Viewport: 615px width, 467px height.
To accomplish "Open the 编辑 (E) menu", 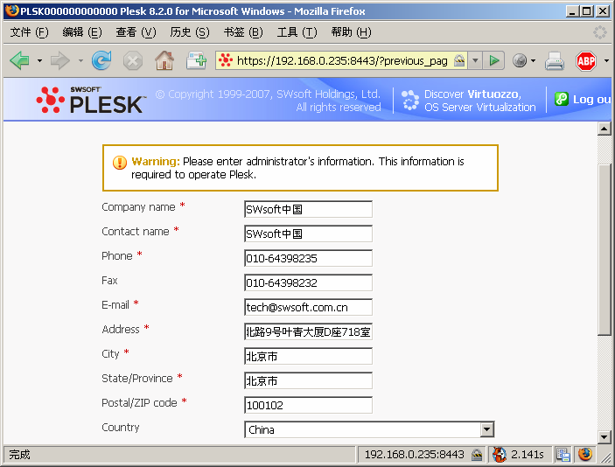I will coord(82,32).
